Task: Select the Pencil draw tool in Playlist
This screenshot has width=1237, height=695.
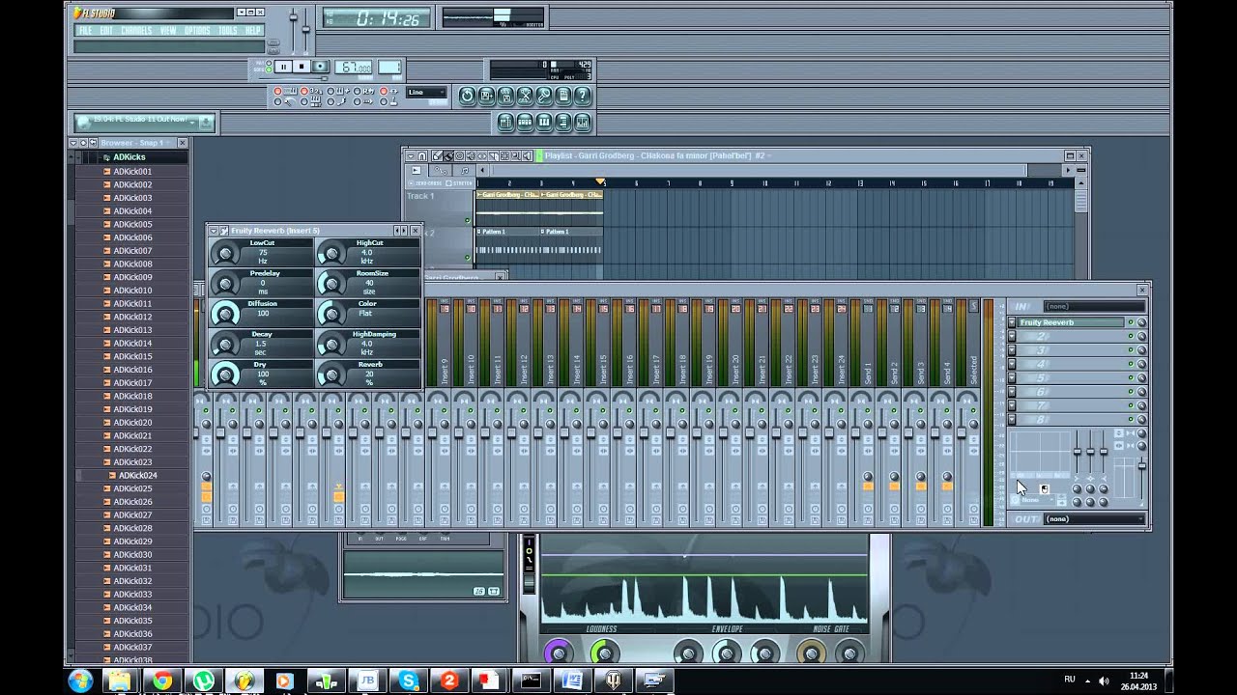Action: (x=437, y=156)
